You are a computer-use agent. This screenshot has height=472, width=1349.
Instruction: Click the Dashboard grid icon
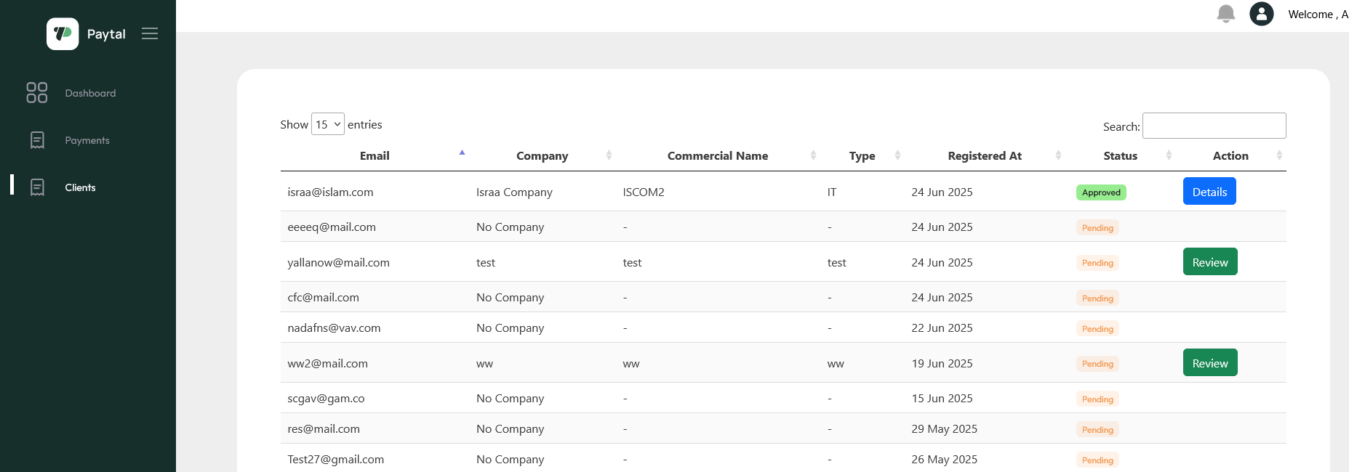[x=37, y=93]
